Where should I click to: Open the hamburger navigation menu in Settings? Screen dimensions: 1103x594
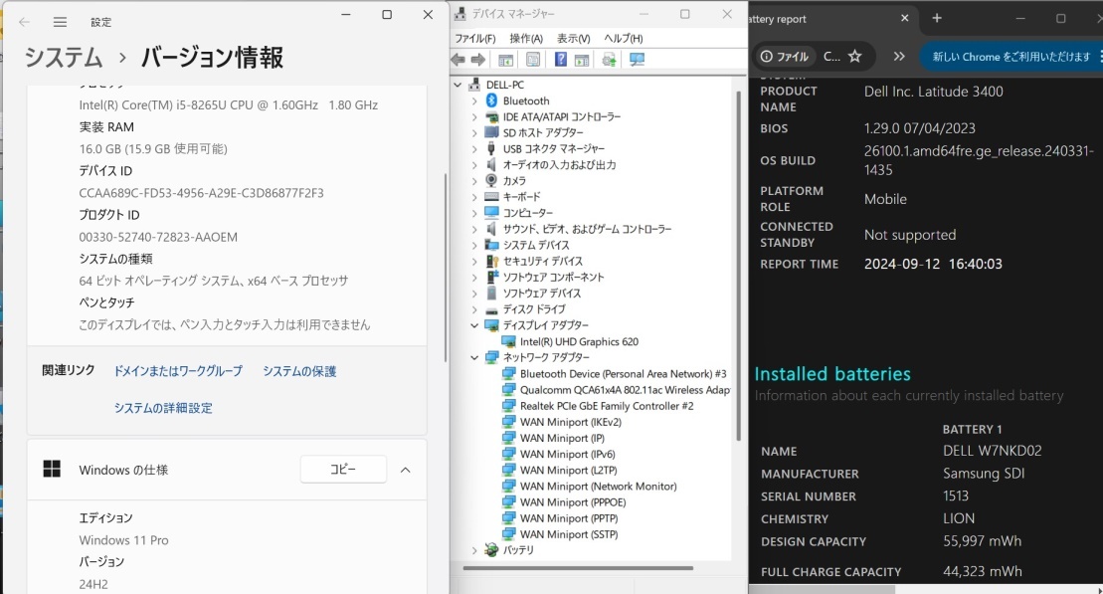click(x=61, y=22)
